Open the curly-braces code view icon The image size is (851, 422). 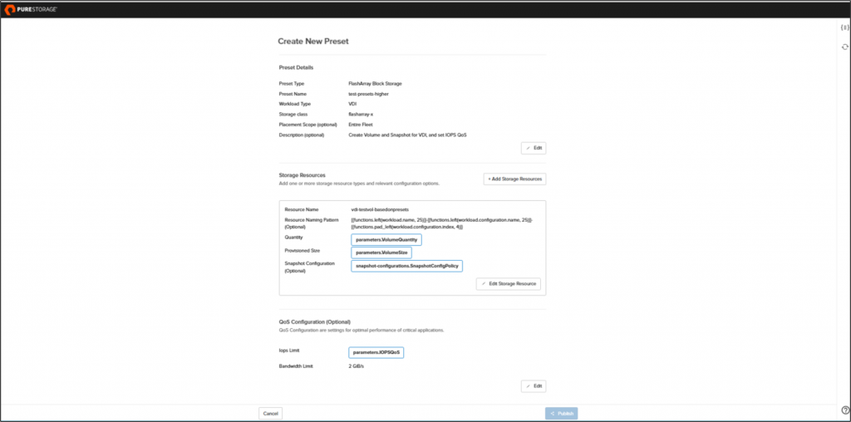pos(844,27)
